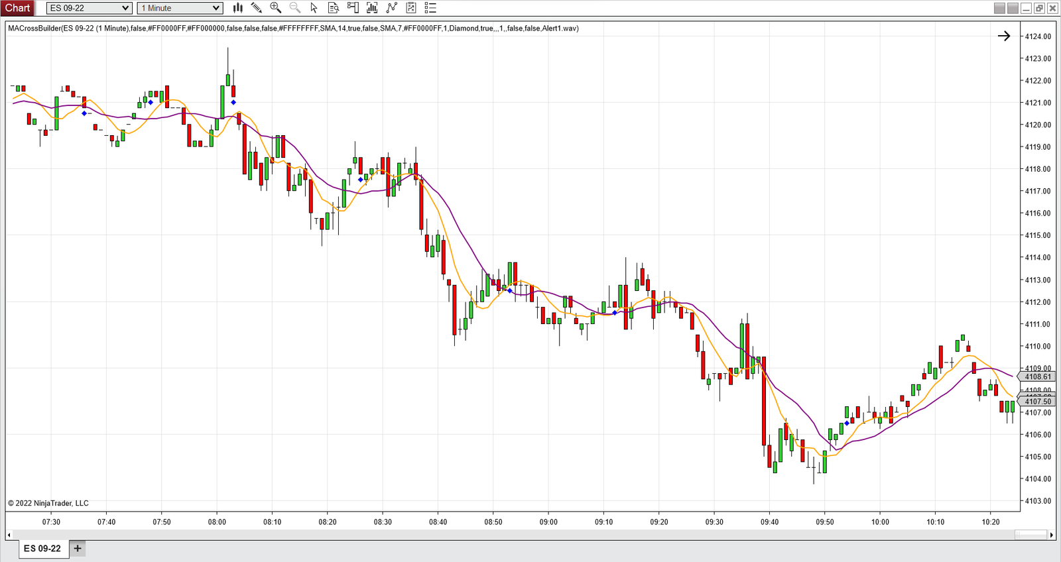Open the strategies icon
Viewport: 1061px width, 562px height.
[411, 8]
